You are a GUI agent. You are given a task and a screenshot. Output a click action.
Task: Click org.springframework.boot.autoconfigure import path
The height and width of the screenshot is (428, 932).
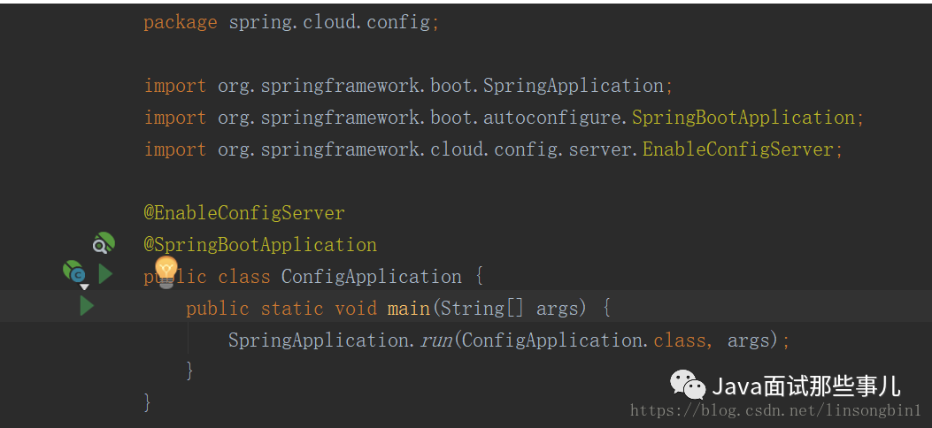pyautogui.click(x=419, y=118)
